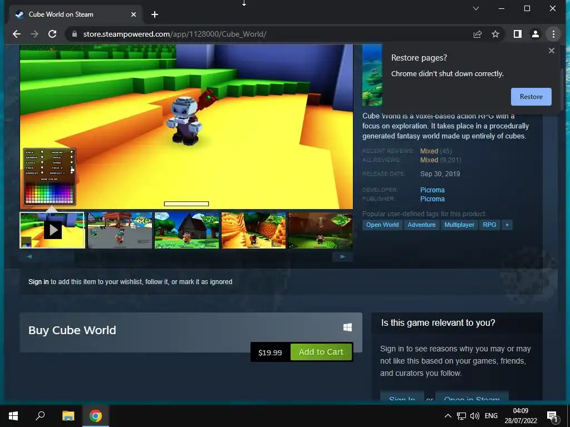Select the village screenshot thumbnail

(x=120, y=230)
